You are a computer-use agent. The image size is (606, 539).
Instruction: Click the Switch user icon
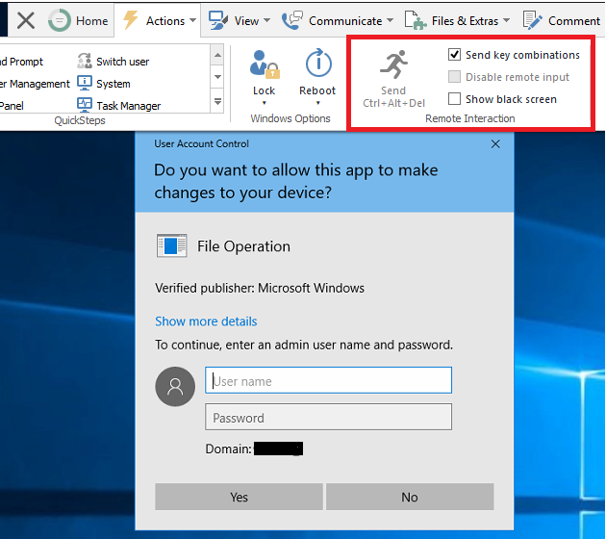point(85,61)
